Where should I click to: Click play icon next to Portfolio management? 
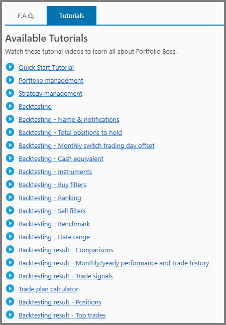(x=10, y=80)
